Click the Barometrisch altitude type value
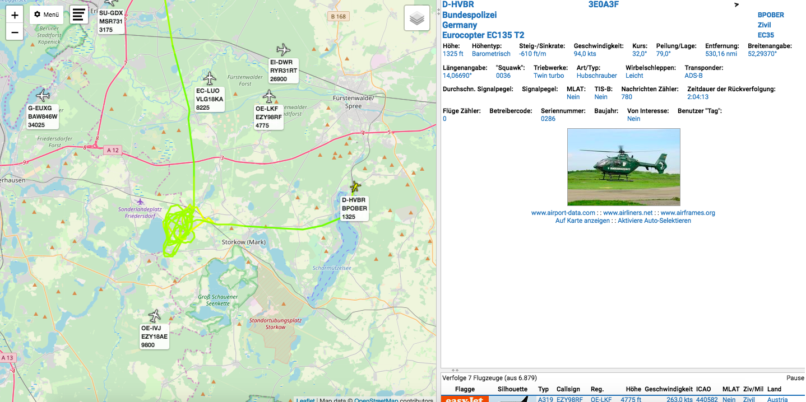 [491, 54]
